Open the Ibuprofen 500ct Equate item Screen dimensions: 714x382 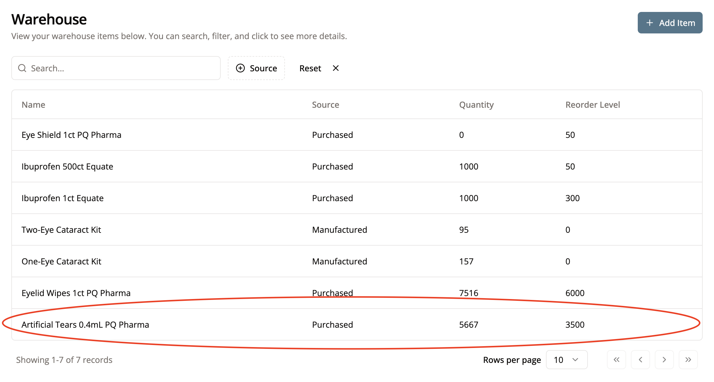point(67,167)
